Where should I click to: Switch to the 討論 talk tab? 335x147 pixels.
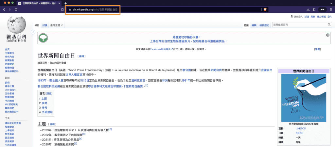[44, 25]
